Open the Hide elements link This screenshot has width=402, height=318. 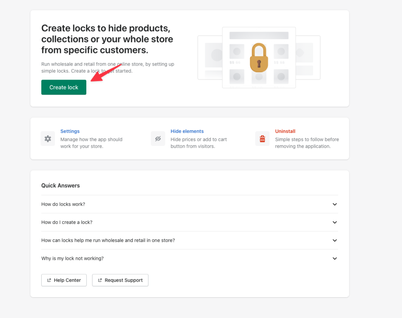[187, 131]
